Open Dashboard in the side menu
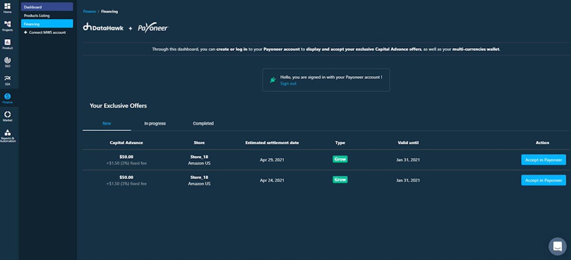 coord(47,7)
